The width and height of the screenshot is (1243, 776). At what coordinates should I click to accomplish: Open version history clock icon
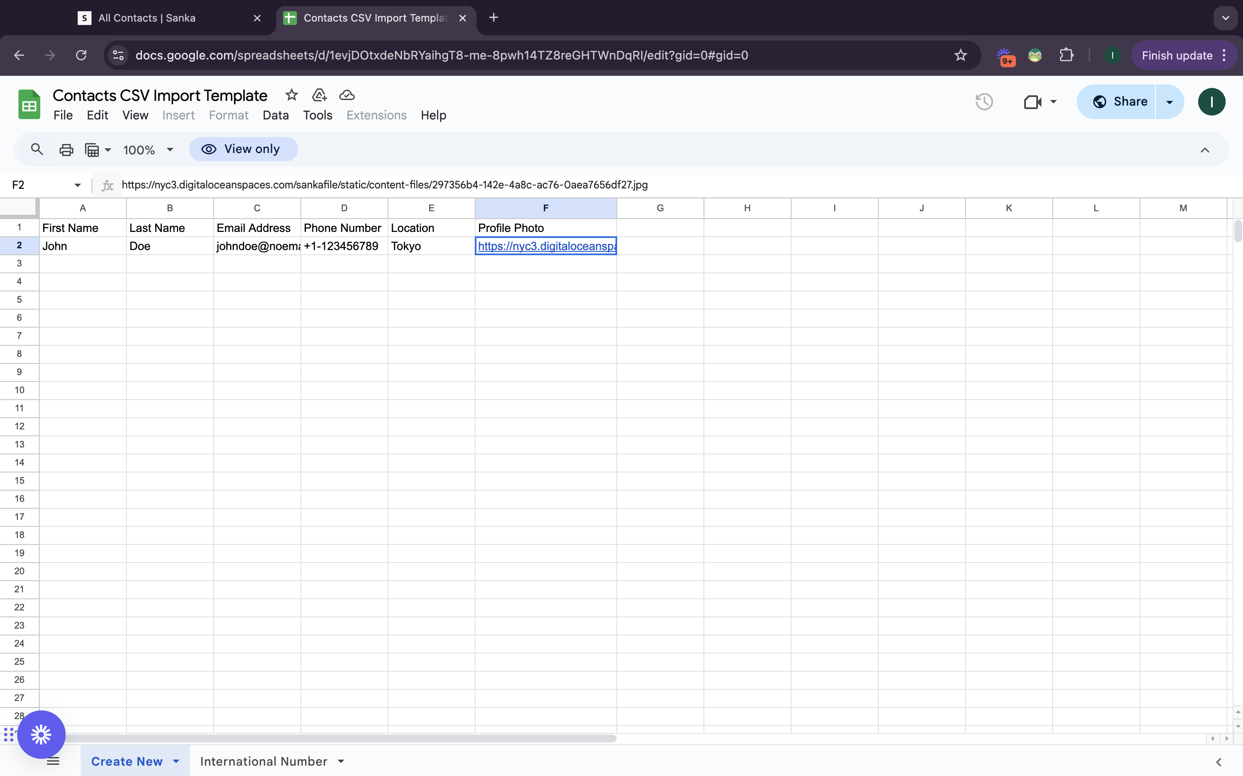coord(984,102)
